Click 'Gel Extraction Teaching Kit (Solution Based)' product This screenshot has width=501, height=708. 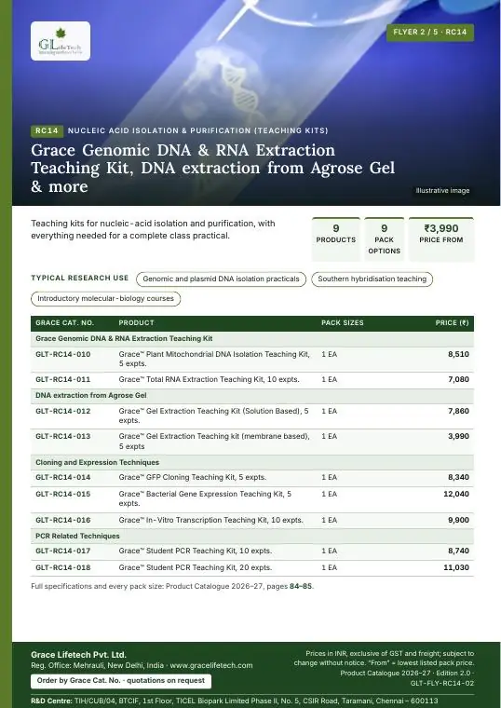coord(214,415)
